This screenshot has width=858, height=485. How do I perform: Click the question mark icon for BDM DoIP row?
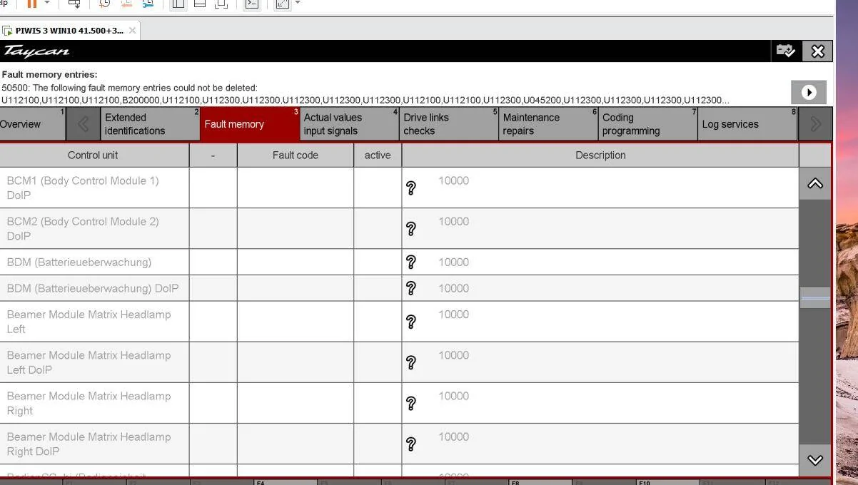click(x=411, y=288)
